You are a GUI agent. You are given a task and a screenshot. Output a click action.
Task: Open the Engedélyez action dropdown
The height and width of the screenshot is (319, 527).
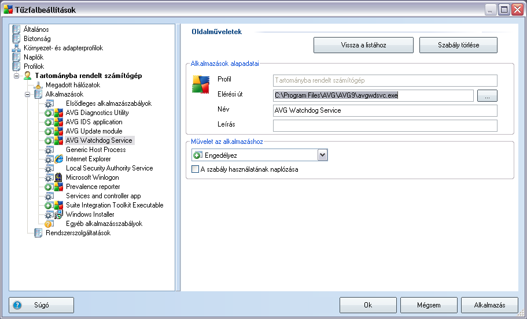(322, 155)
